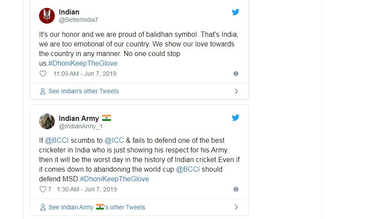Like the tweet by @BetterIndia7
Image resolution: width=371 pixels, height=219 pixels.
tap(43, 74)
